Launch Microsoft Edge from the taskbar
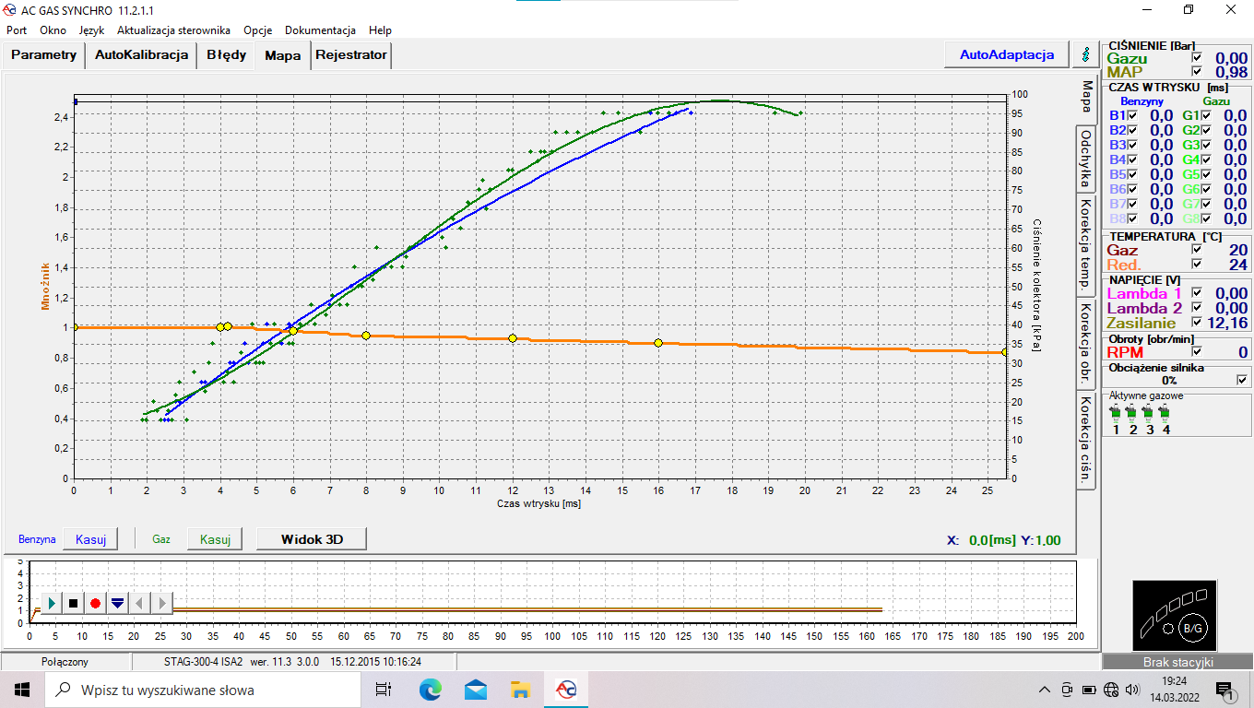Viewport: 1254px width, 708px height. (x=431, y=690)
